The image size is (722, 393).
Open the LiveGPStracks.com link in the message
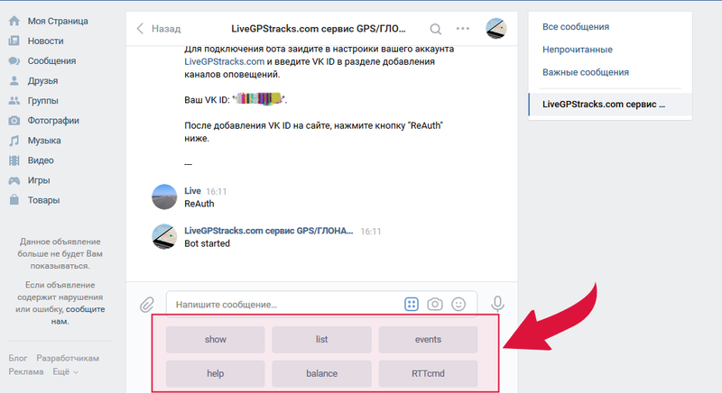coord(224,61)
